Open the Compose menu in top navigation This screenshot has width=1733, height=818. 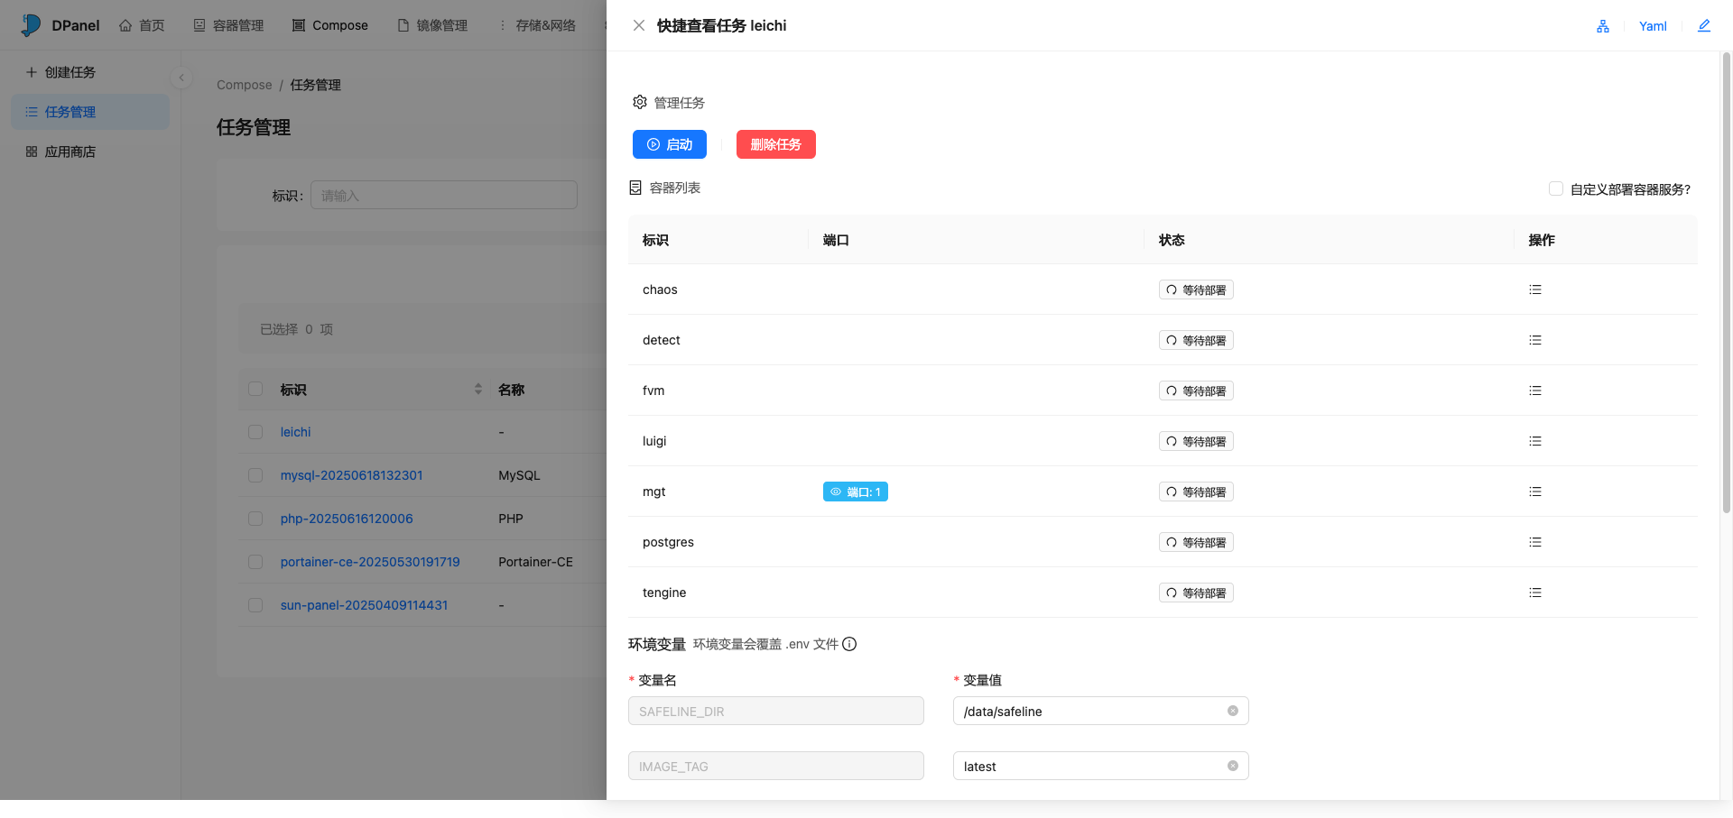pyautogui.click(x=330, y=25)
